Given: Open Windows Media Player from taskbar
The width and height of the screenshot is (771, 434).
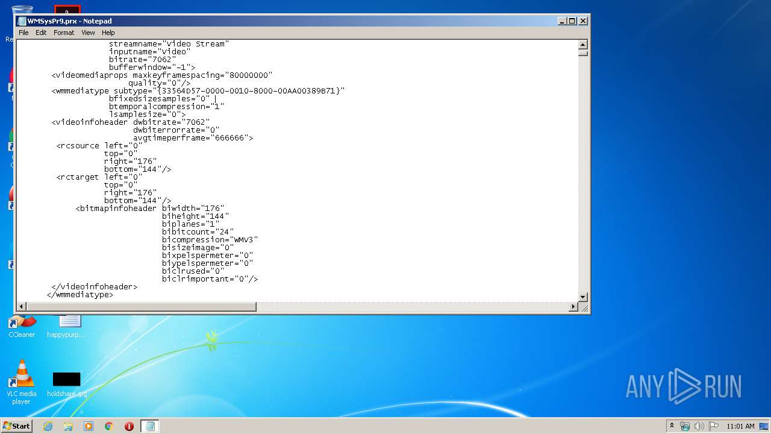Looking at the screenshot, I should (89, 426).
